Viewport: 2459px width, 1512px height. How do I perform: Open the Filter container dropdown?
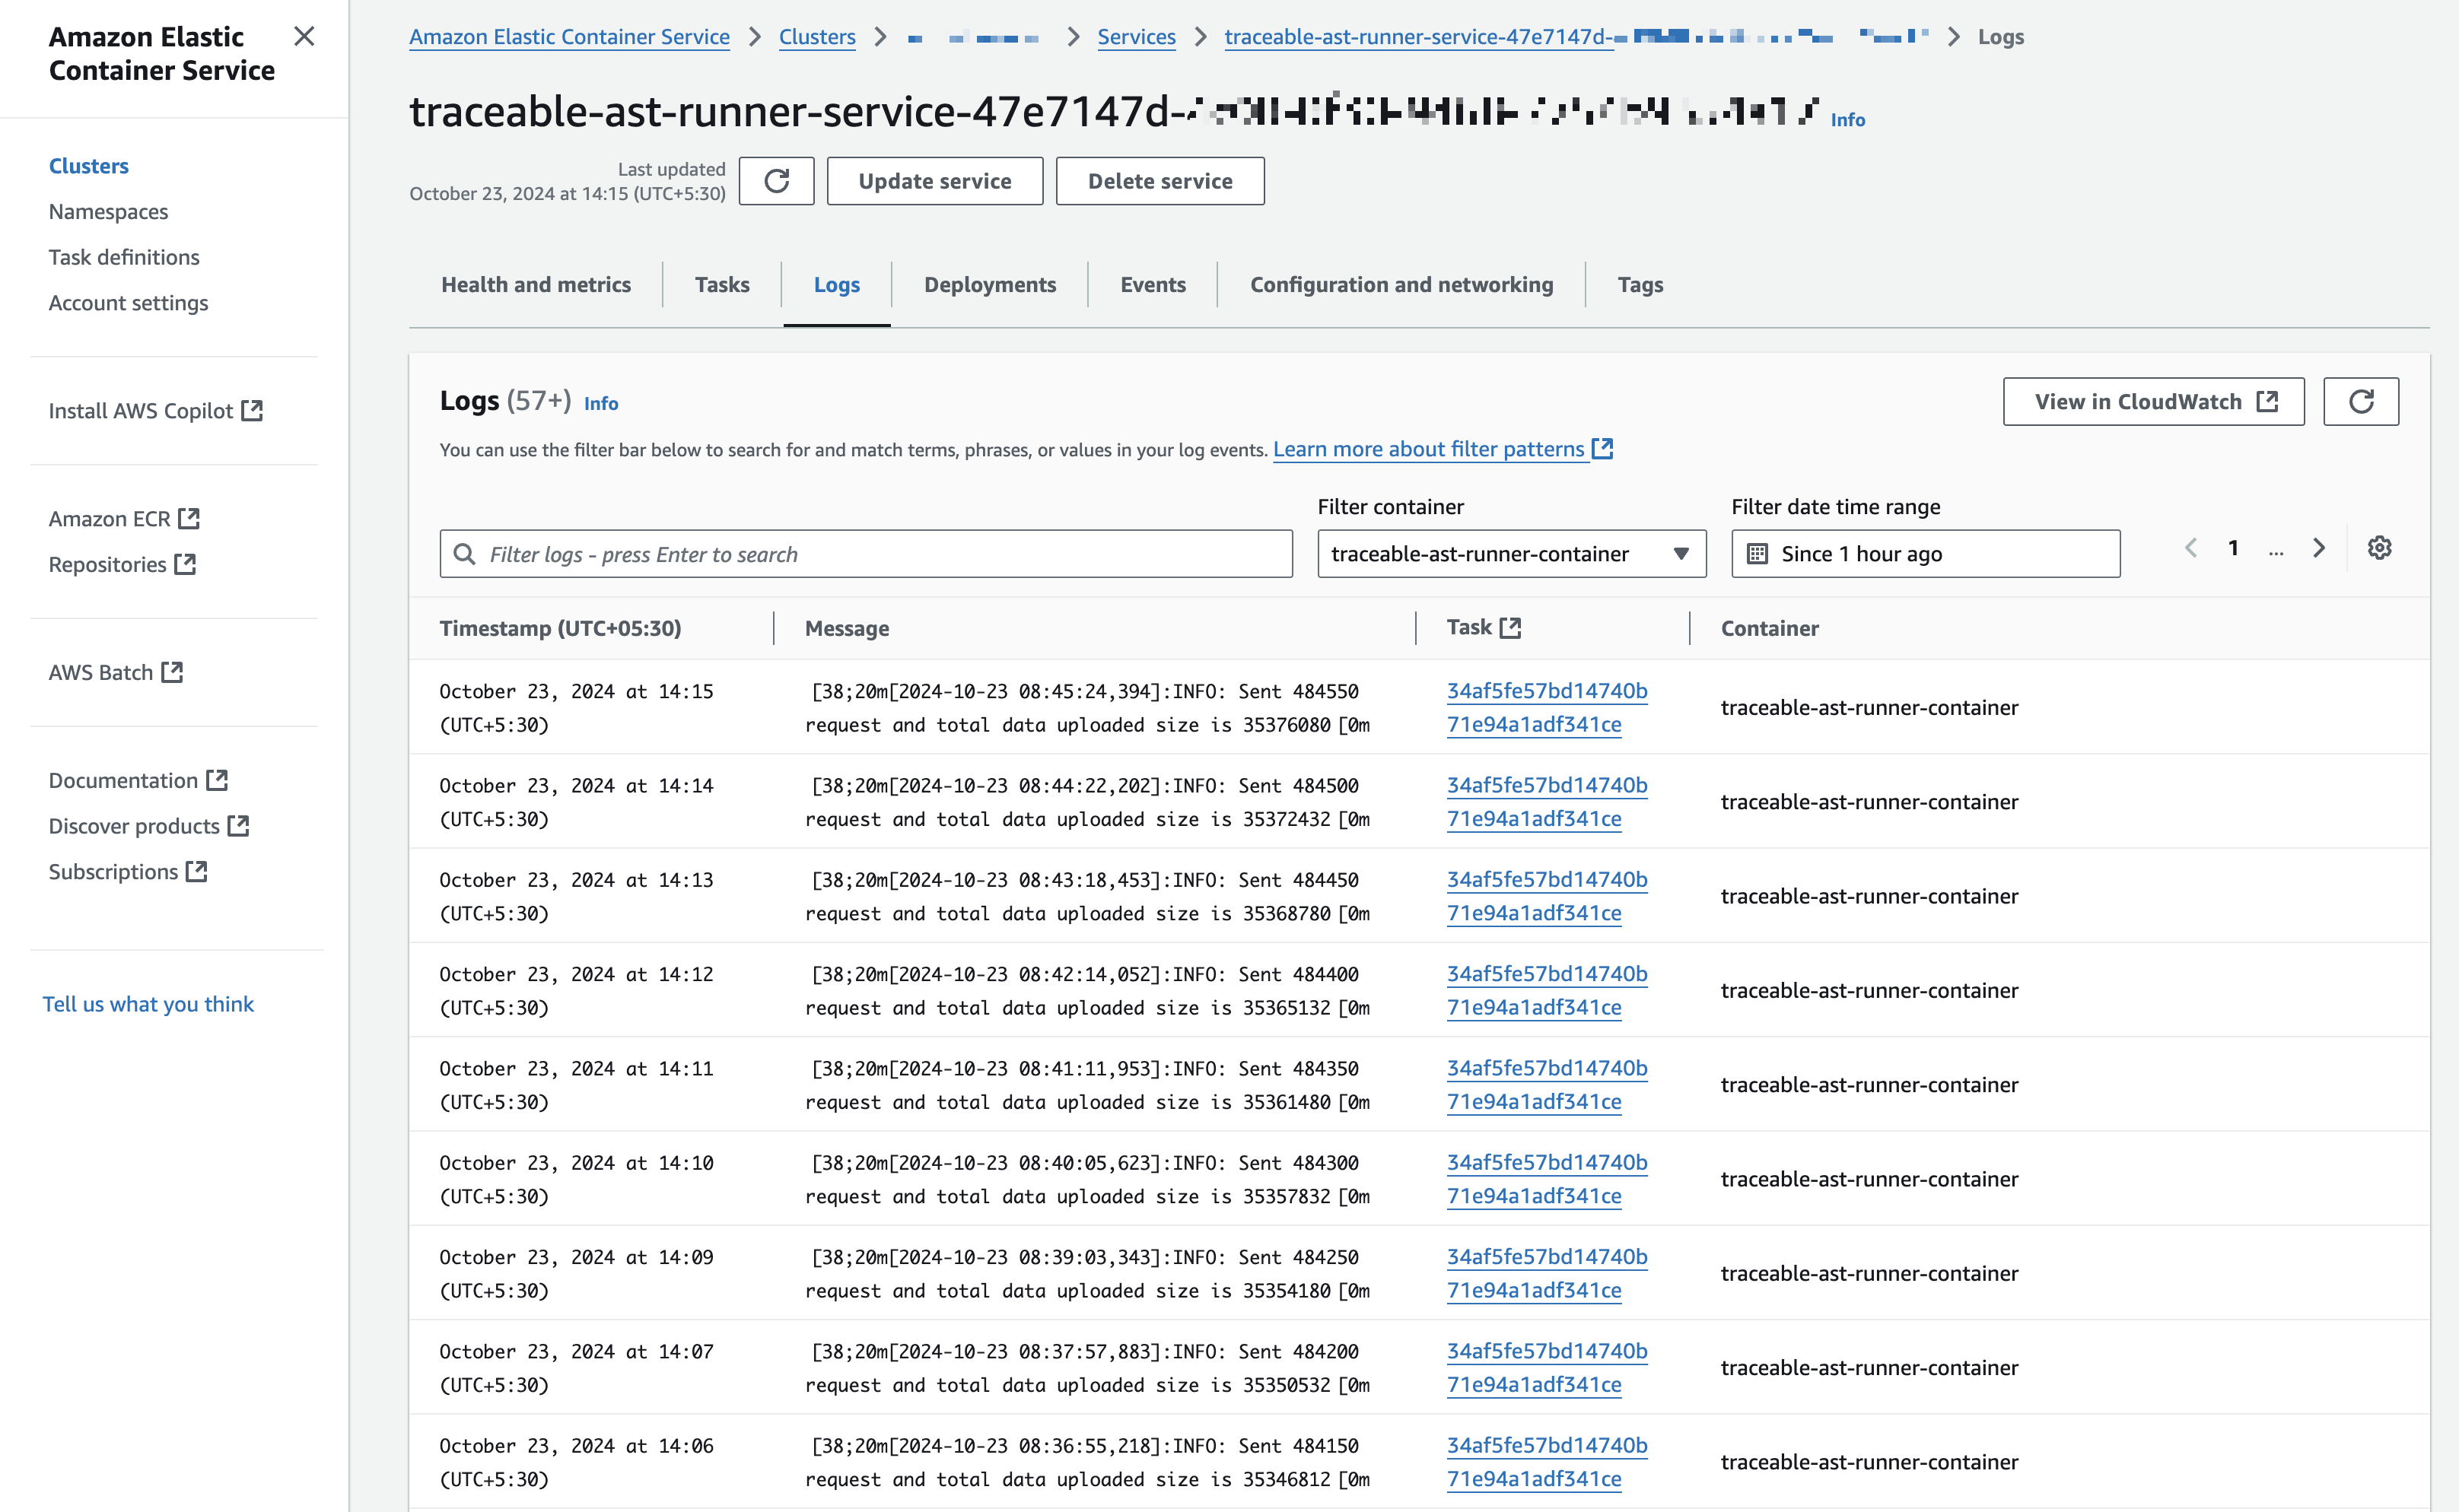point(1507,553)
